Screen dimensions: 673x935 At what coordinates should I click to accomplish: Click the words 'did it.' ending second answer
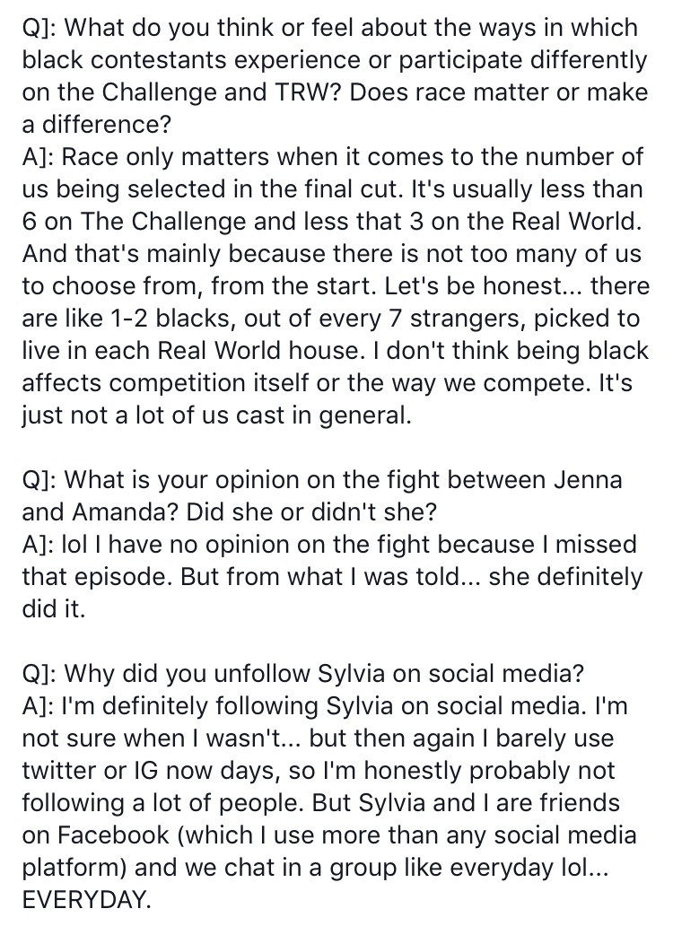[54, 608]
